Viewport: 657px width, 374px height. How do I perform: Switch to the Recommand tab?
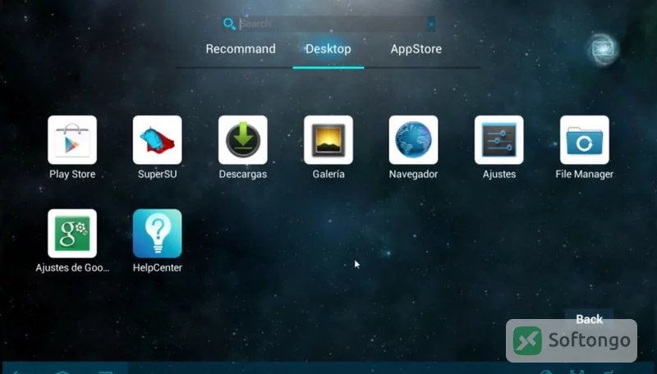pyautogui.click(x=241, y=49)
